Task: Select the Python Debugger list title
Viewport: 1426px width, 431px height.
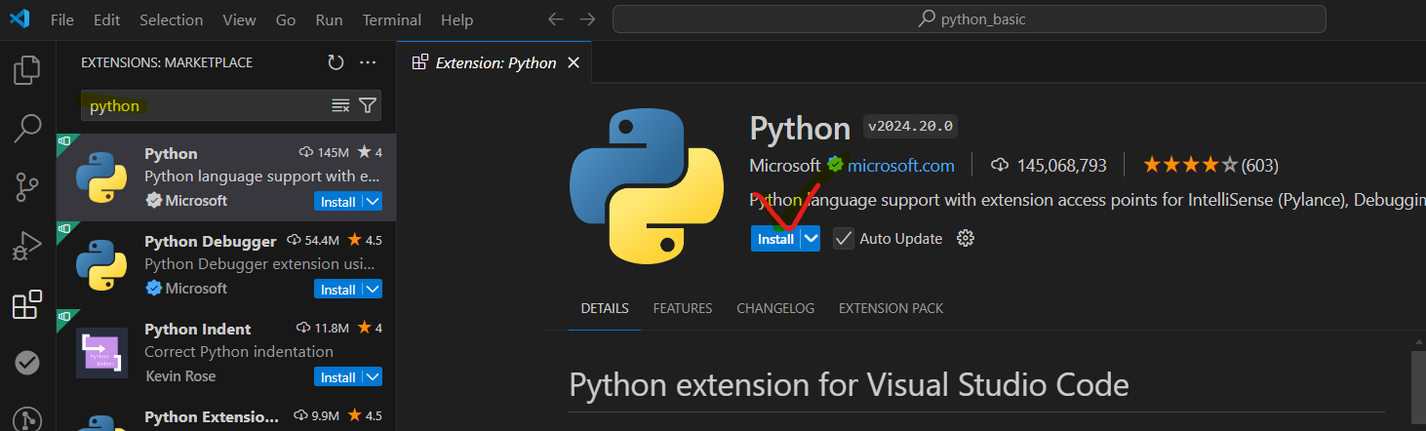Action: click(210, 241)
